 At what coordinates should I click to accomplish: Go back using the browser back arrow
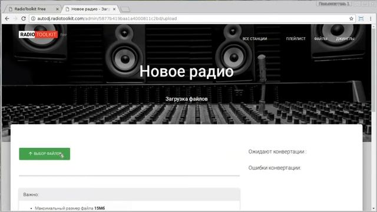(7, 18)
